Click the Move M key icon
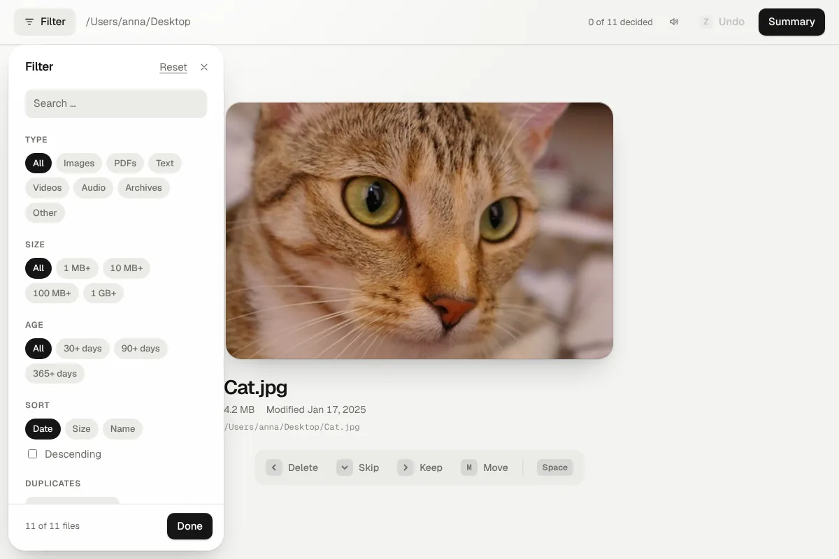The width and height of the screenshot is (839, 559). tap(469, 467)
